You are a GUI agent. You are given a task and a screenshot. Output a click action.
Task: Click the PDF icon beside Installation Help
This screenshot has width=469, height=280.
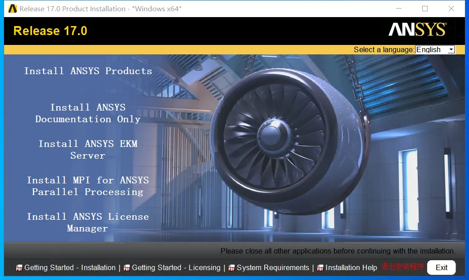320,268
